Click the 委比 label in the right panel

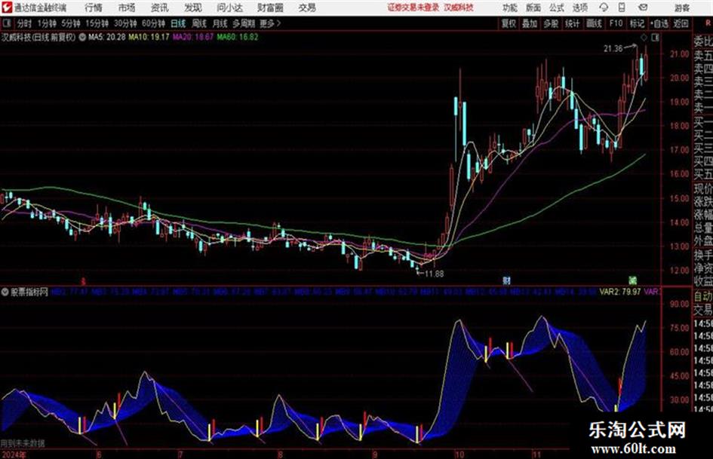[703, 41]
